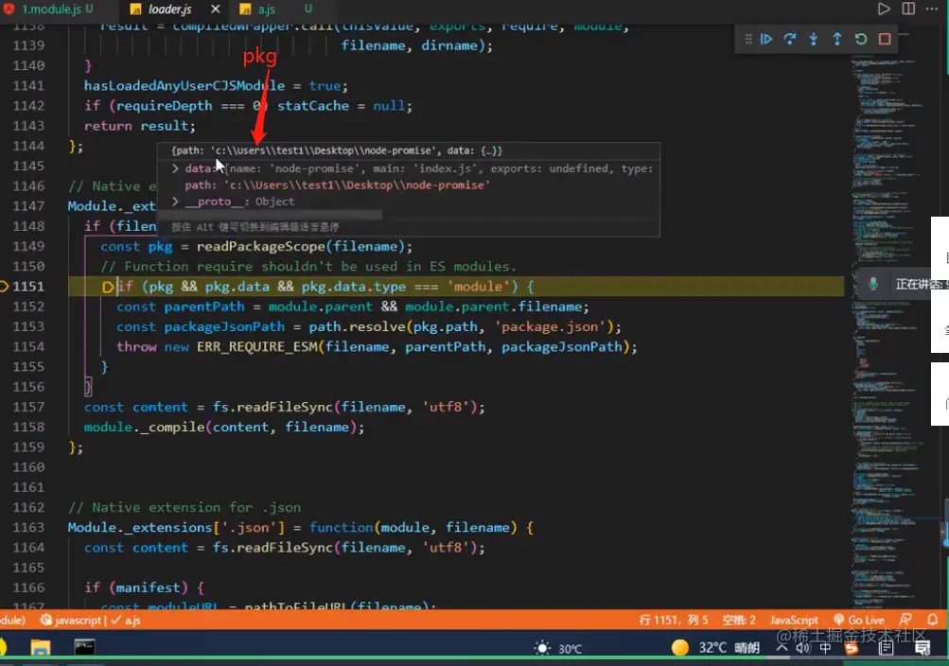Image resolution: width=949 pixels, height=666 pixels.
Task: Click module._compile on line 1158
Action: pyautogui.click(x=144, y=427)
